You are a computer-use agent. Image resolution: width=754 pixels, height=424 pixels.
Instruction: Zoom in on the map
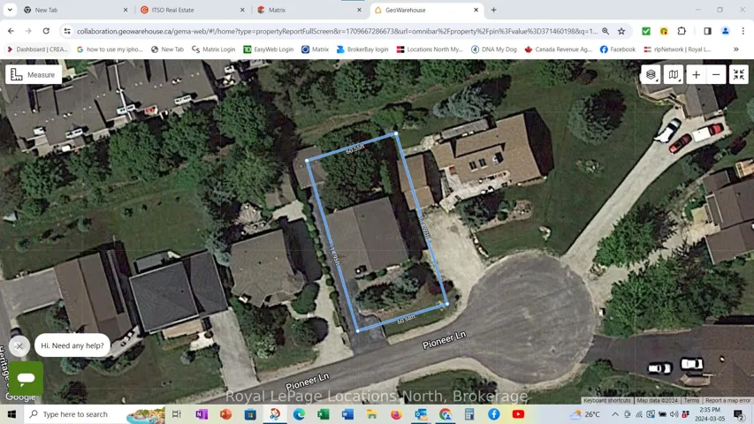(x=696, y=75)
